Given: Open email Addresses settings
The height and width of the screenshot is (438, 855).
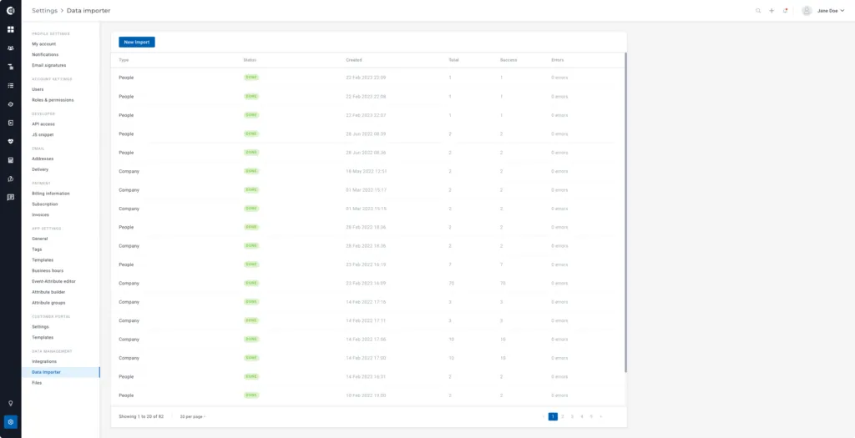Looking at the screenshot, I should click(x=43, y=159).
